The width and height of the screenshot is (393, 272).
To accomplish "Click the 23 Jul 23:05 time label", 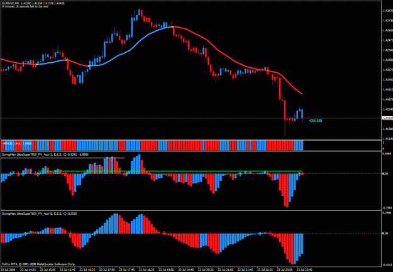I will click(x=284, y=269).
